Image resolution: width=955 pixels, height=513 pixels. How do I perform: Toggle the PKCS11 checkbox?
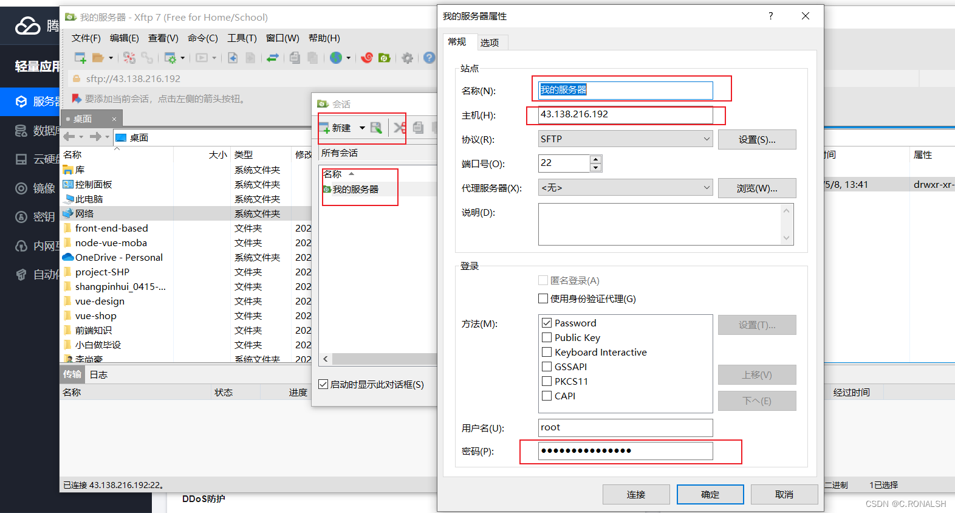[x=547, y=381]
